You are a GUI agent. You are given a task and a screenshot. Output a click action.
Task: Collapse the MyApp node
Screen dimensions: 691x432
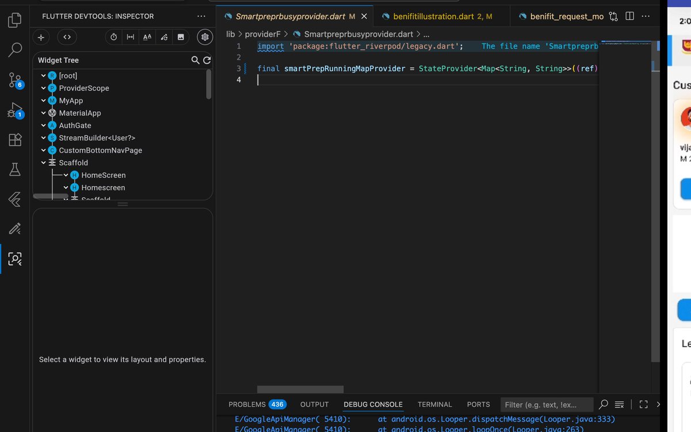43,100
